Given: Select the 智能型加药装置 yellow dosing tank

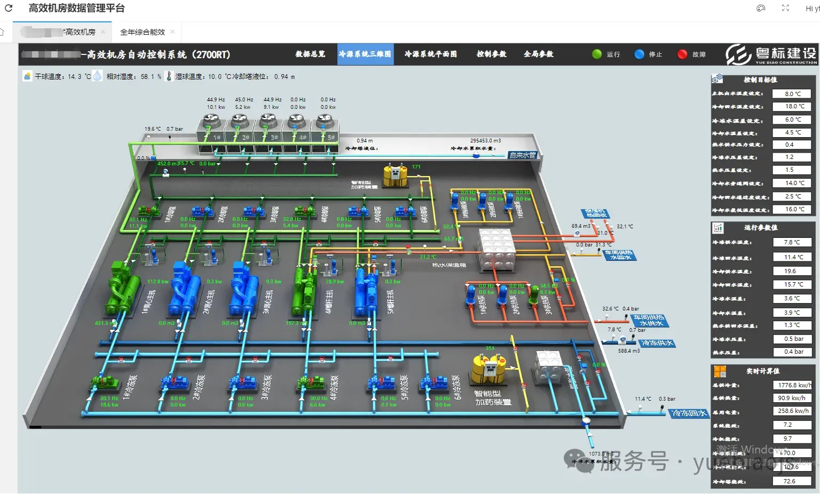Looking at the screenshot, I should (x=488, y=369).
